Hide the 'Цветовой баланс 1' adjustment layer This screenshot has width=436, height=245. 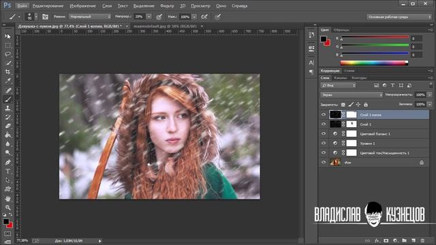coord(324,133)
